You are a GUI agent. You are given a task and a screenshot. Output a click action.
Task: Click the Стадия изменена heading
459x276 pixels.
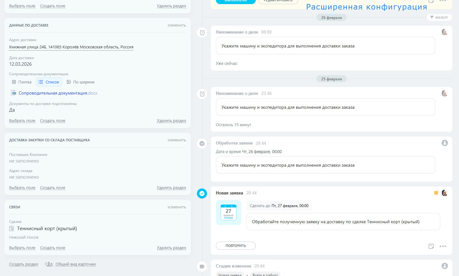[x=233, y=266]
